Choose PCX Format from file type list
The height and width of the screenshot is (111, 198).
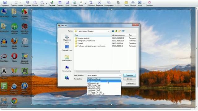[x=104, y=87]
